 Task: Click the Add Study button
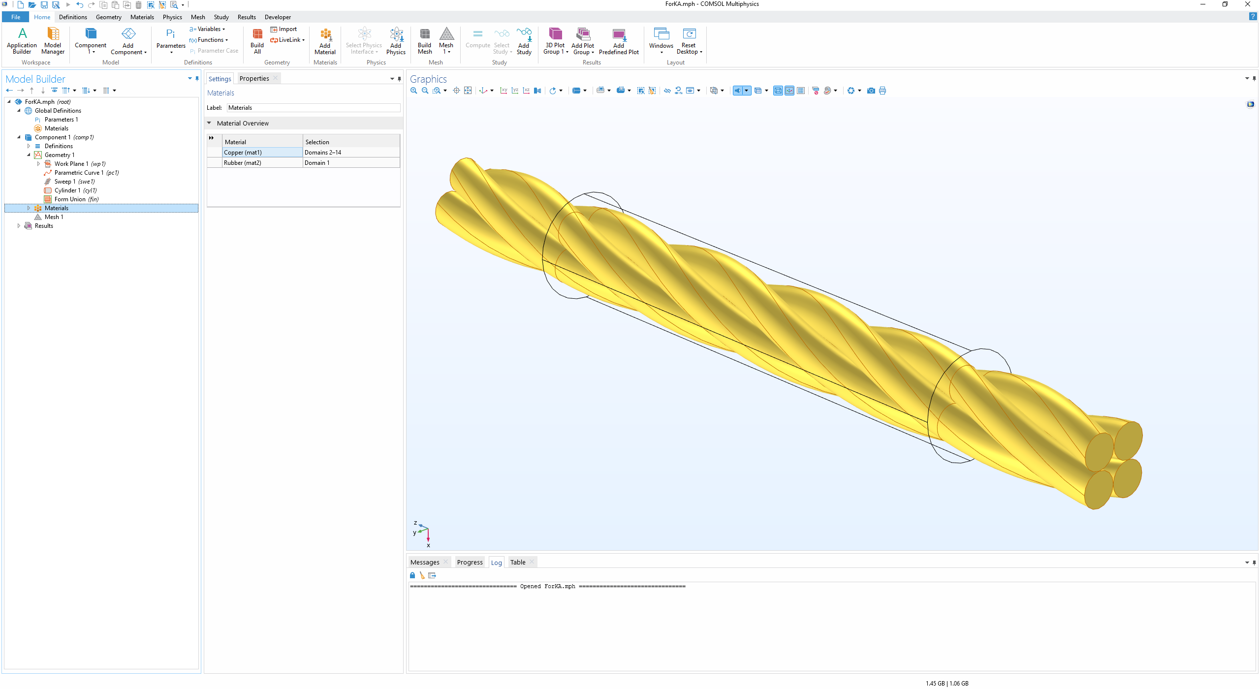pyautogui.click(x=524, y=40)
